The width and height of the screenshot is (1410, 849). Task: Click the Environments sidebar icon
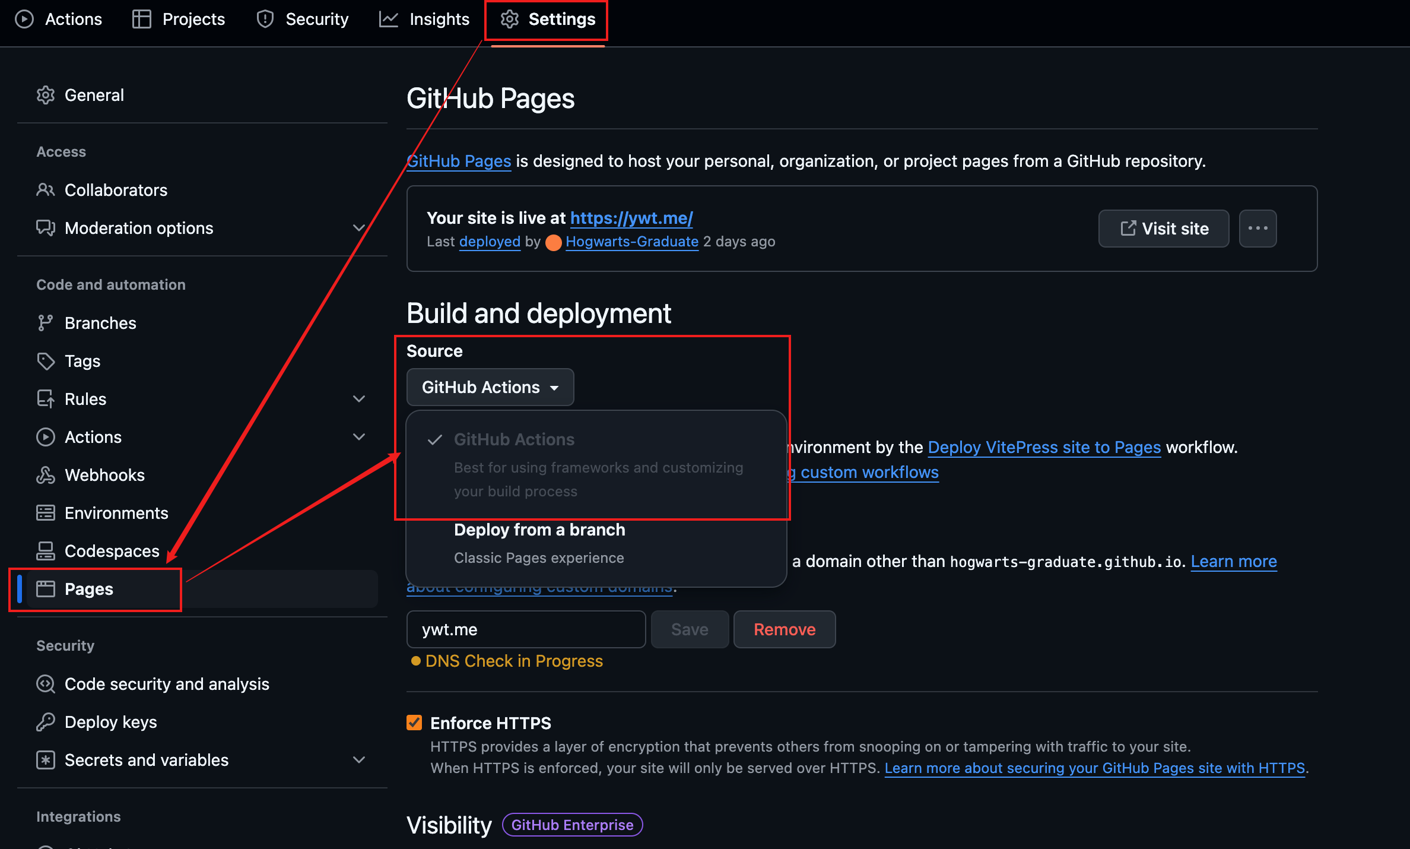46,513
